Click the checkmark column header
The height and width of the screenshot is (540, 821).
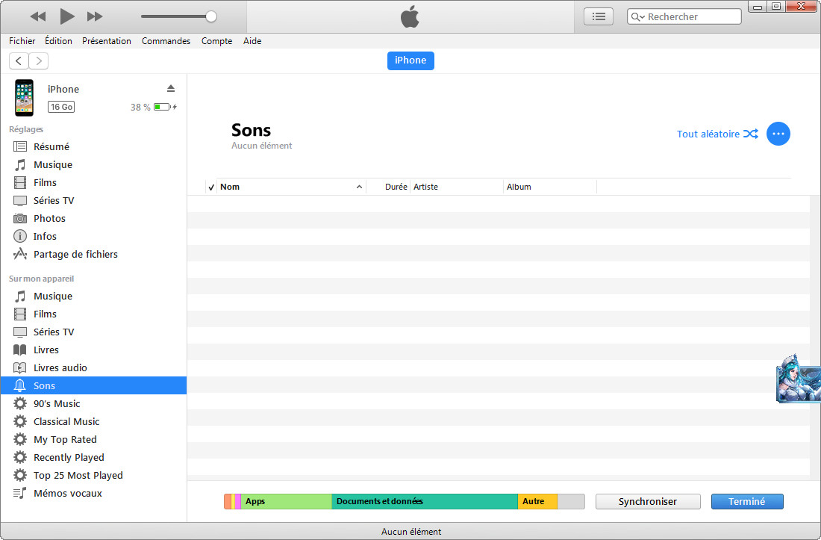(211, 187)
